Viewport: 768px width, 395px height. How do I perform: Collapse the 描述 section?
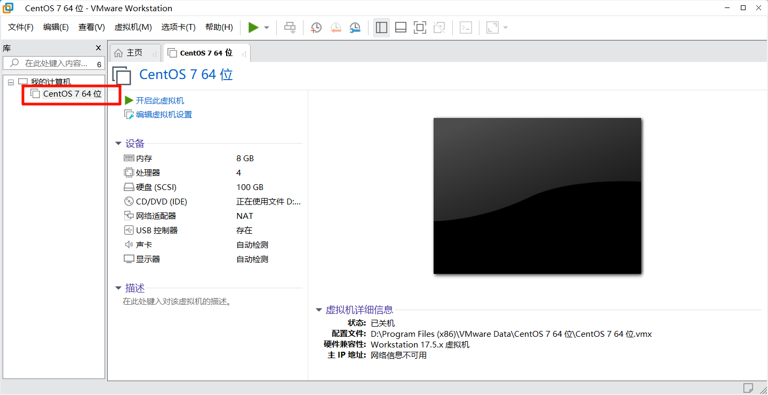pos(118,289)
